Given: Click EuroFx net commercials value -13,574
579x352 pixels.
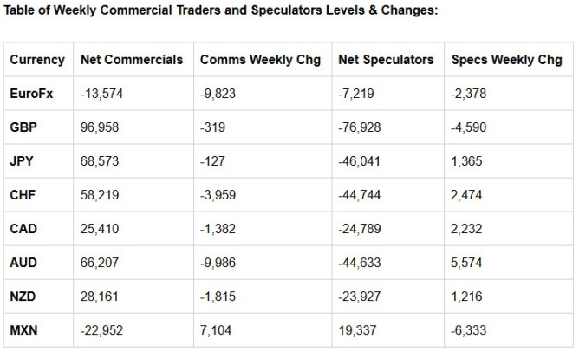Looking at the screenshot, I should 101,94.
